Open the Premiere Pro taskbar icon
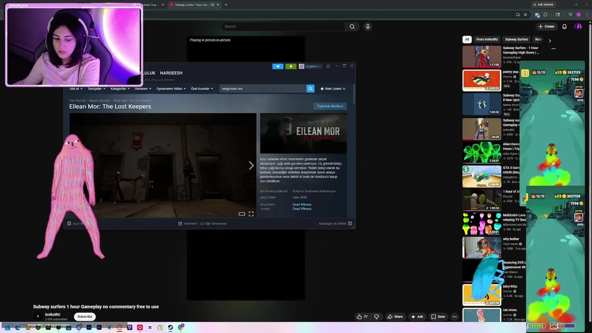This screenshot has width=592, height=333. click(x=99, y=327)
